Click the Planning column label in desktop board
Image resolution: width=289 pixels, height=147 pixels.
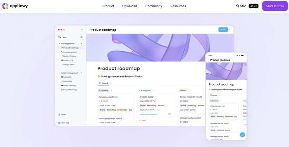coord(104,90)
